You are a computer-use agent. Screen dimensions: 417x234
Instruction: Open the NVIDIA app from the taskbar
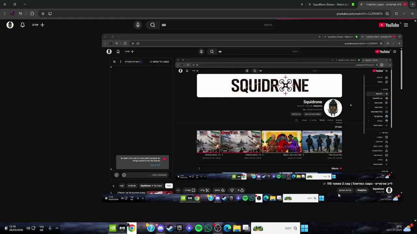112,228
